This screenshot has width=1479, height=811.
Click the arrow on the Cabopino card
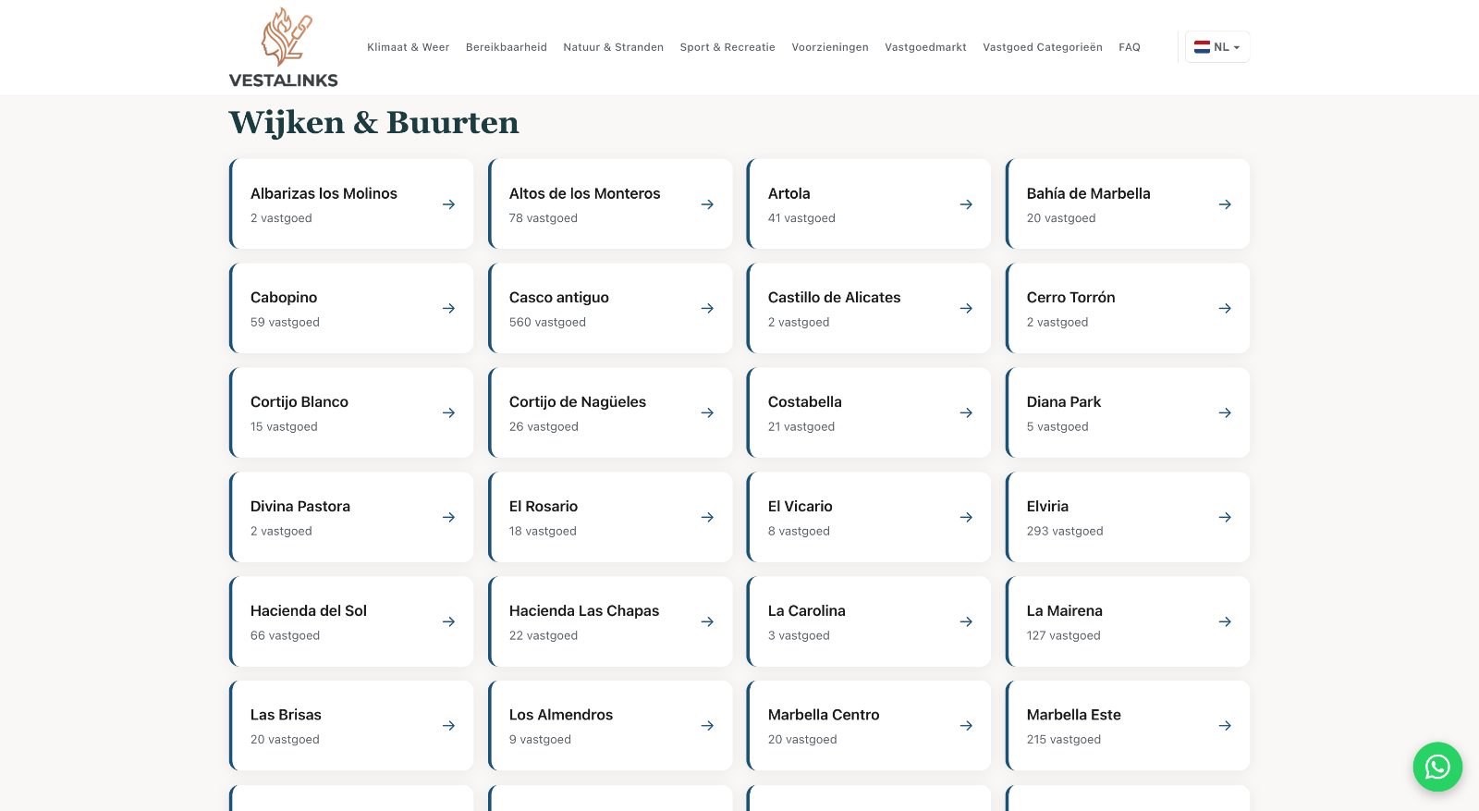(x=448, y=308)
